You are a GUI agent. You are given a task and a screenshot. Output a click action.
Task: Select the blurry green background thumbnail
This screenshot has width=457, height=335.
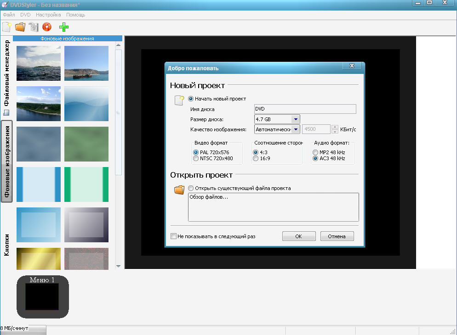coord(86,144)
